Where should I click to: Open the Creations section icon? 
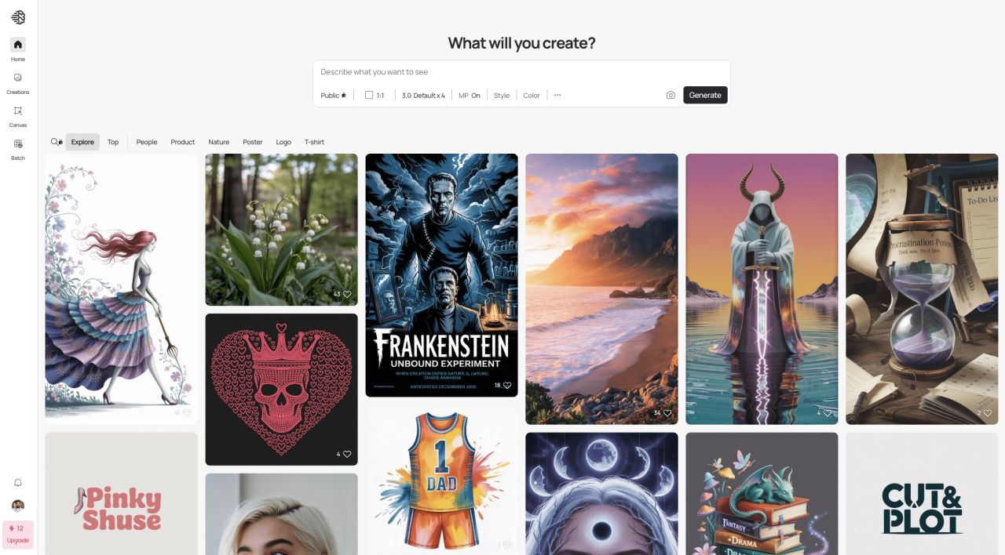[18, 78]
